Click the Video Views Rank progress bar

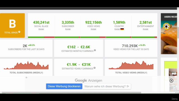coord(93,37)
